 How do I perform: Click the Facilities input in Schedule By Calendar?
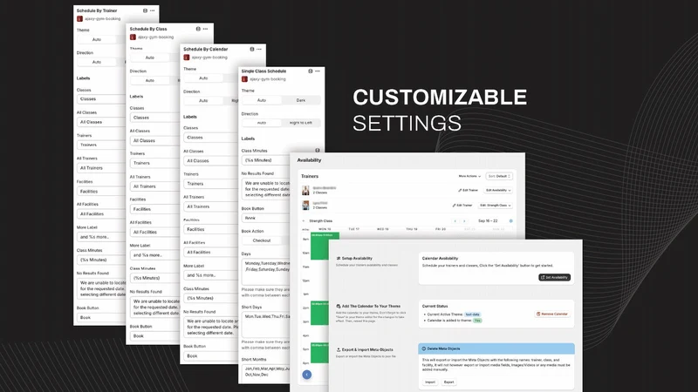tap(210, 229)
